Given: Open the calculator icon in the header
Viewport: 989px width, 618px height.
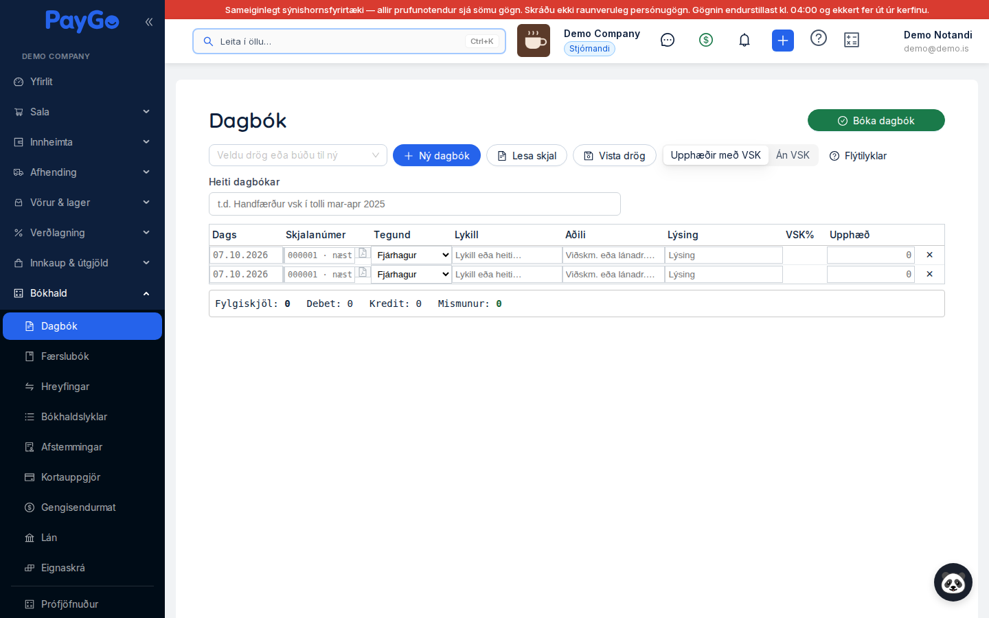Looking at the screenshot, I should [x=852, y=40].
